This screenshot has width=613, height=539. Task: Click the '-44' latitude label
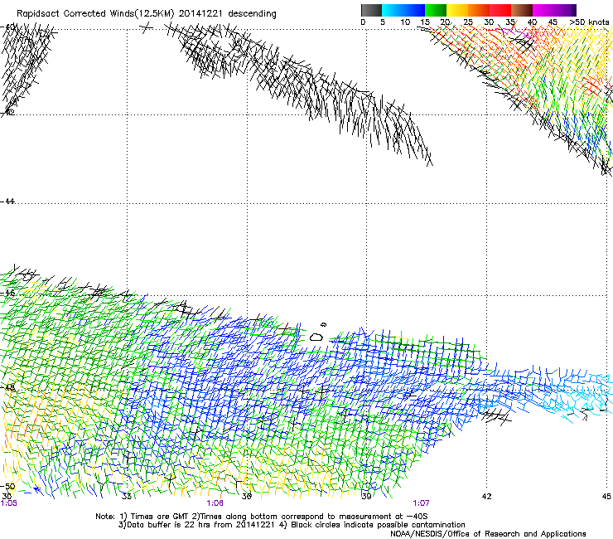[7, 202]
